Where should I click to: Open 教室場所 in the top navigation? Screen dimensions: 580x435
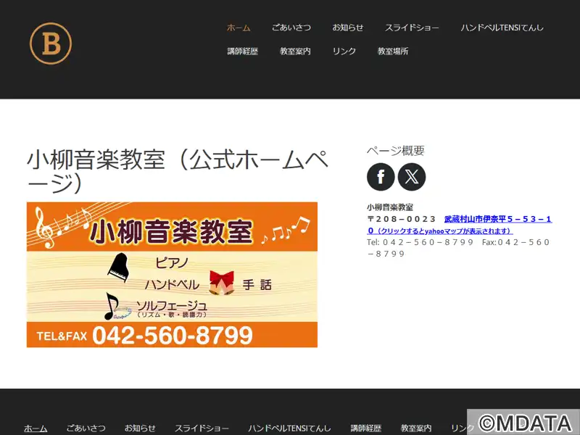[x=393, y=51]
